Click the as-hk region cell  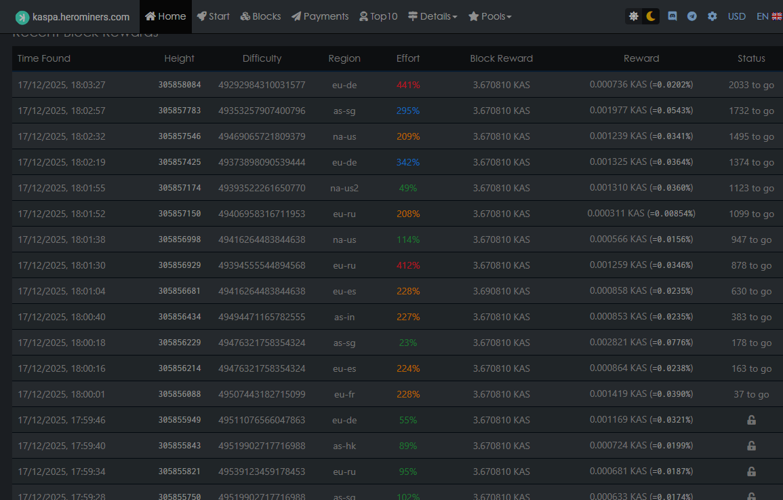(x=344, y=446)
